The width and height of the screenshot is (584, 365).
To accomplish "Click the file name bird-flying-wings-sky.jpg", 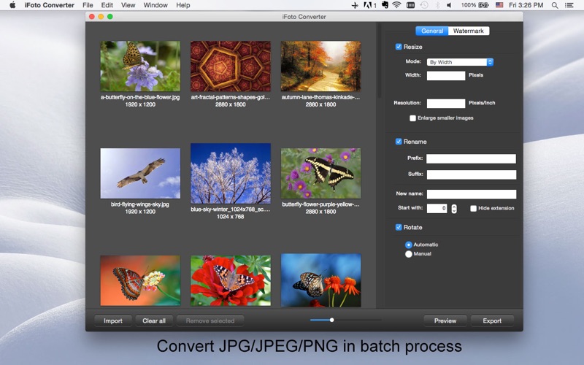I will pos(140,204).
